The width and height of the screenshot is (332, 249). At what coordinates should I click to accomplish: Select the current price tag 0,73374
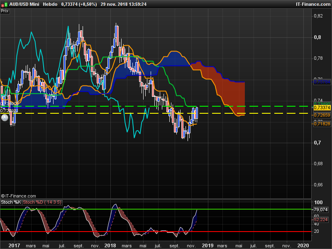pyautogui.click(x=322, y=107)
